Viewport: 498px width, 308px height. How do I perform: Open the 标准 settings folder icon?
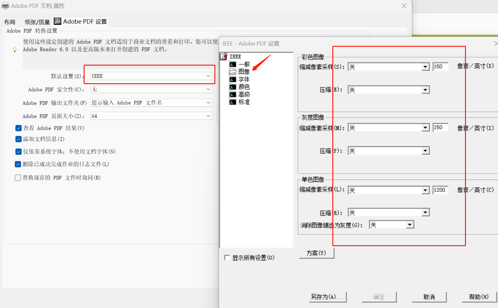point(233,102)
